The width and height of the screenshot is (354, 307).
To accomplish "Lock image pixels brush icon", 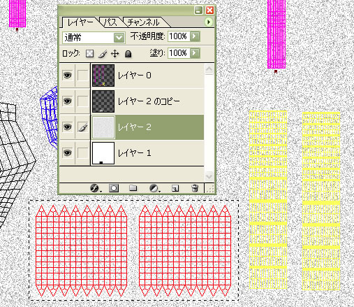I will coord(103,54).
